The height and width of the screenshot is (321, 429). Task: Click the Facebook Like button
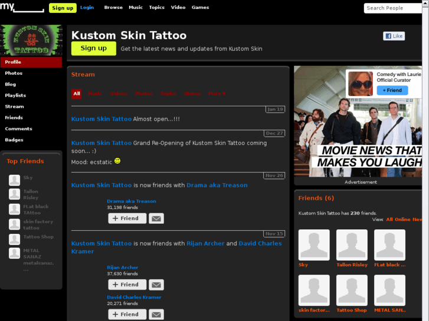(x=394, y=36)
